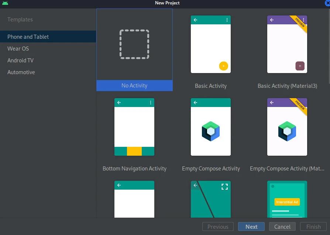330x235 pixels.
Task: Choose the Empty Compose Activity template
Action: click(210, 127)
